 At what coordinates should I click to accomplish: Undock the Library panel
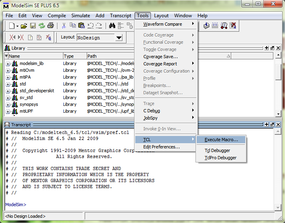tap(272, 48)
